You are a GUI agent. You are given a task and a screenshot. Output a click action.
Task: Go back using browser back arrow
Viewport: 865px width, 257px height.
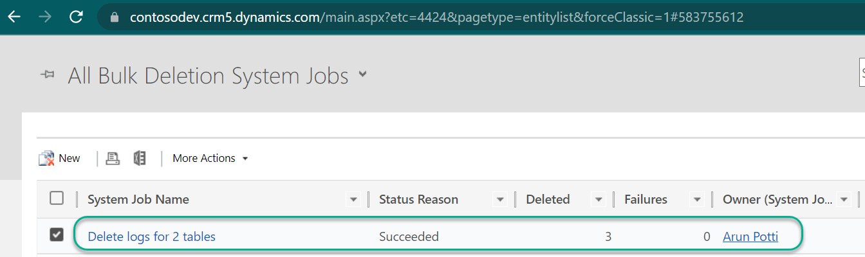pos(14,17)
